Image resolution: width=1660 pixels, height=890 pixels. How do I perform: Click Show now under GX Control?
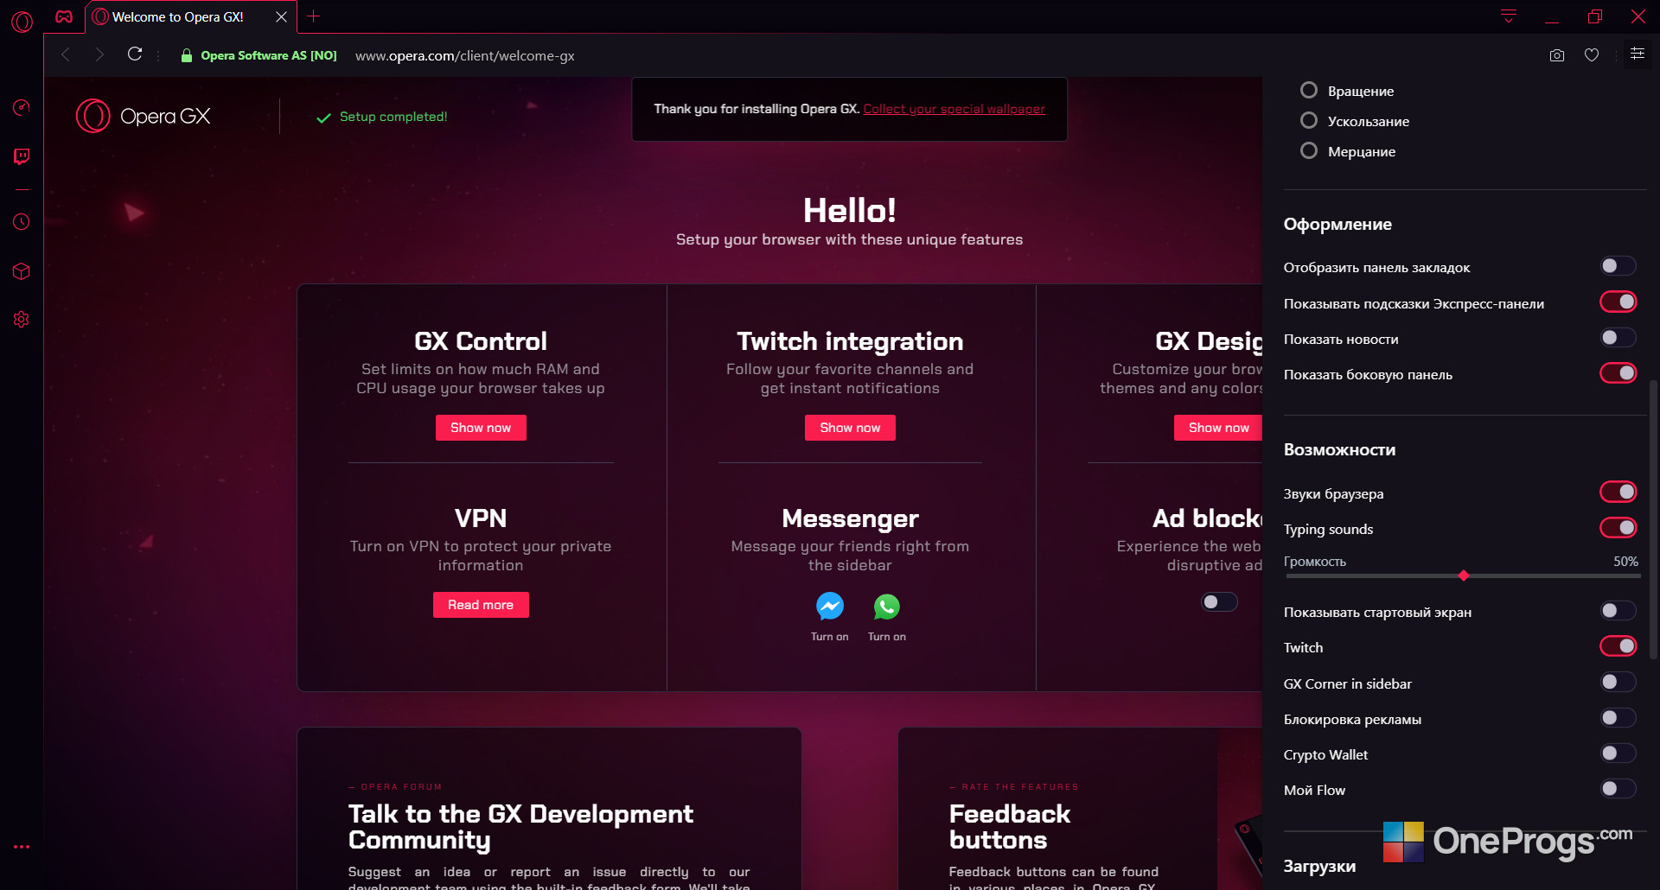[x=481, y=428]
